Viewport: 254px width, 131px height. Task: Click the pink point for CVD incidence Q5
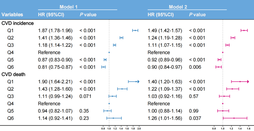(219, 60)
